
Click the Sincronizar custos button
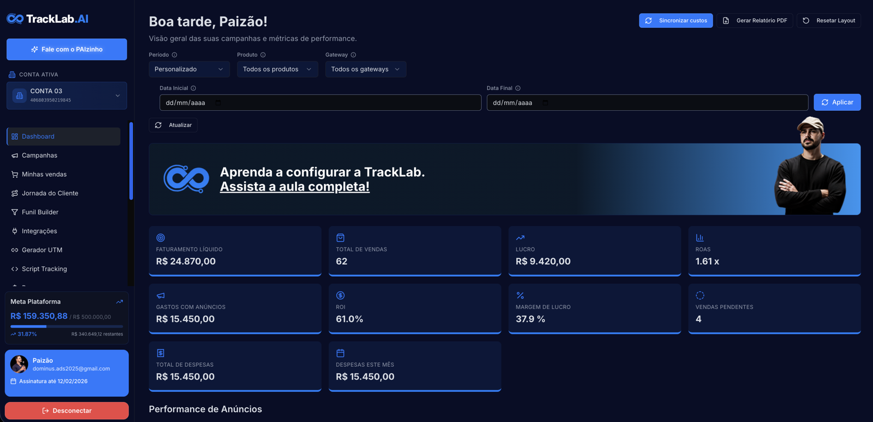[x=675, y=21]
